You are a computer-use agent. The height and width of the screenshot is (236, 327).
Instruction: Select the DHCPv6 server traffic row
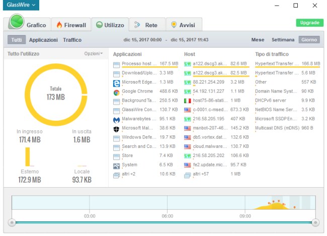tap(287, 100)
